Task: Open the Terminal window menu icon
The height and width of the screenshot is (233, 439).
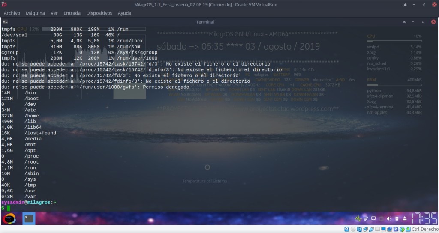Action: 5,21
